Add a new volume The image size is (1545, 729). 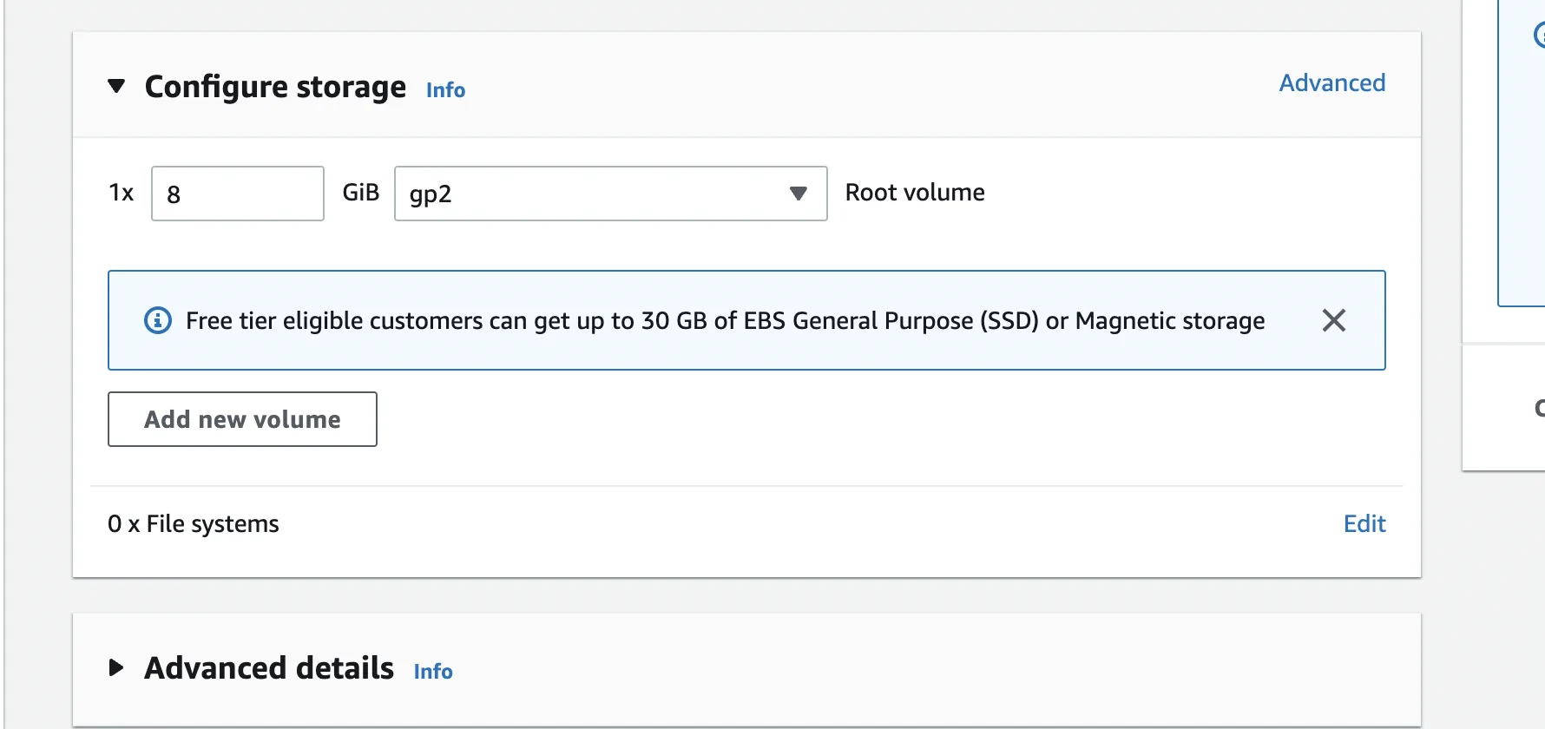pos(242,419)
